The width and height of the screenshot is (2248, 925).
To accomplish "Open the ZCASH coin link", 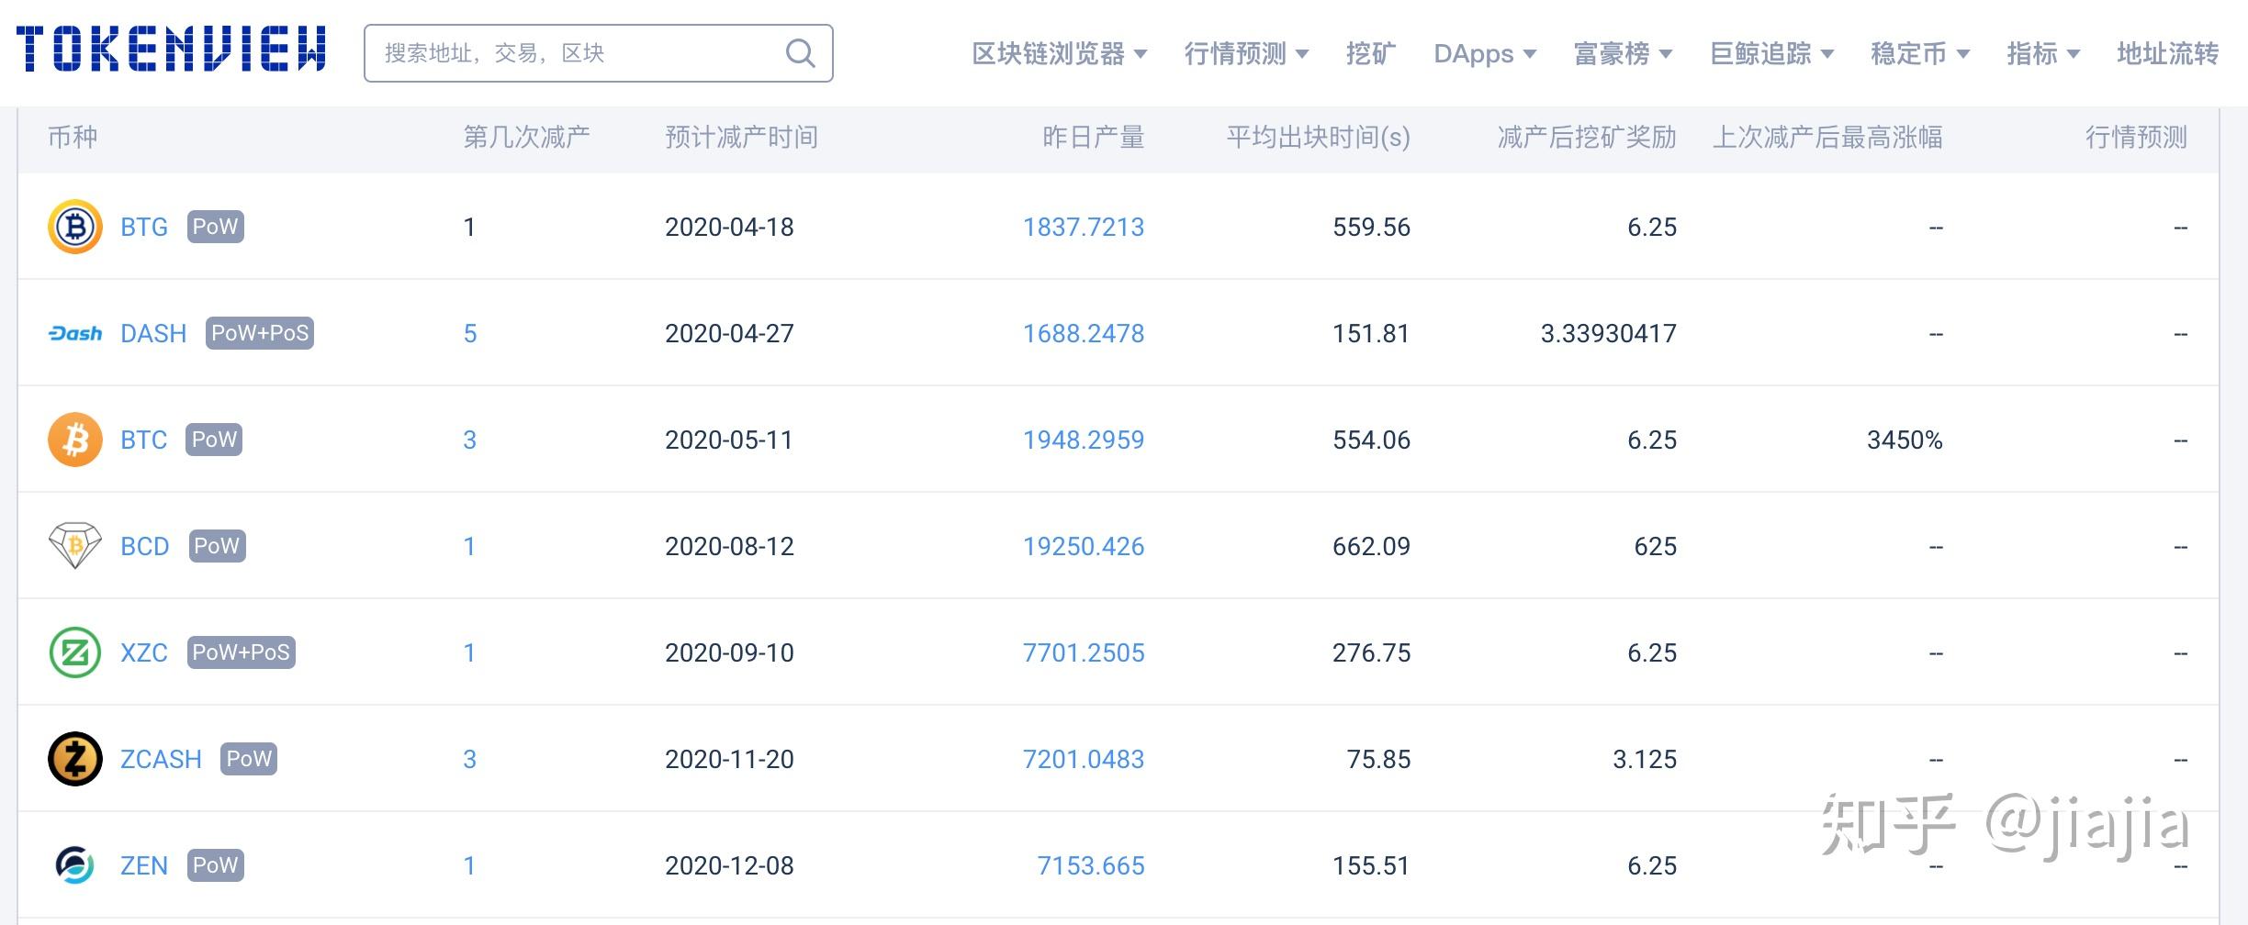I will tap(161, 759).
